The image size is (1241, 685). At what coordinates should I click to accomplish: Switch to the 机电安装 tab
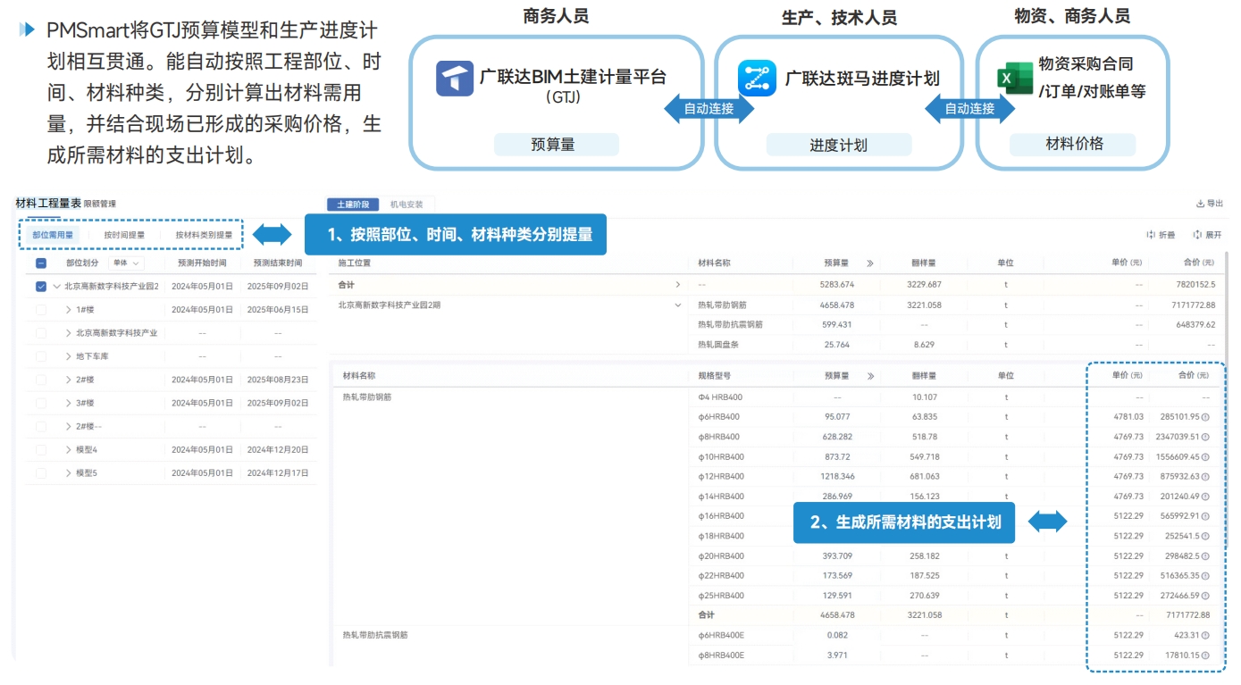point(407,205)
